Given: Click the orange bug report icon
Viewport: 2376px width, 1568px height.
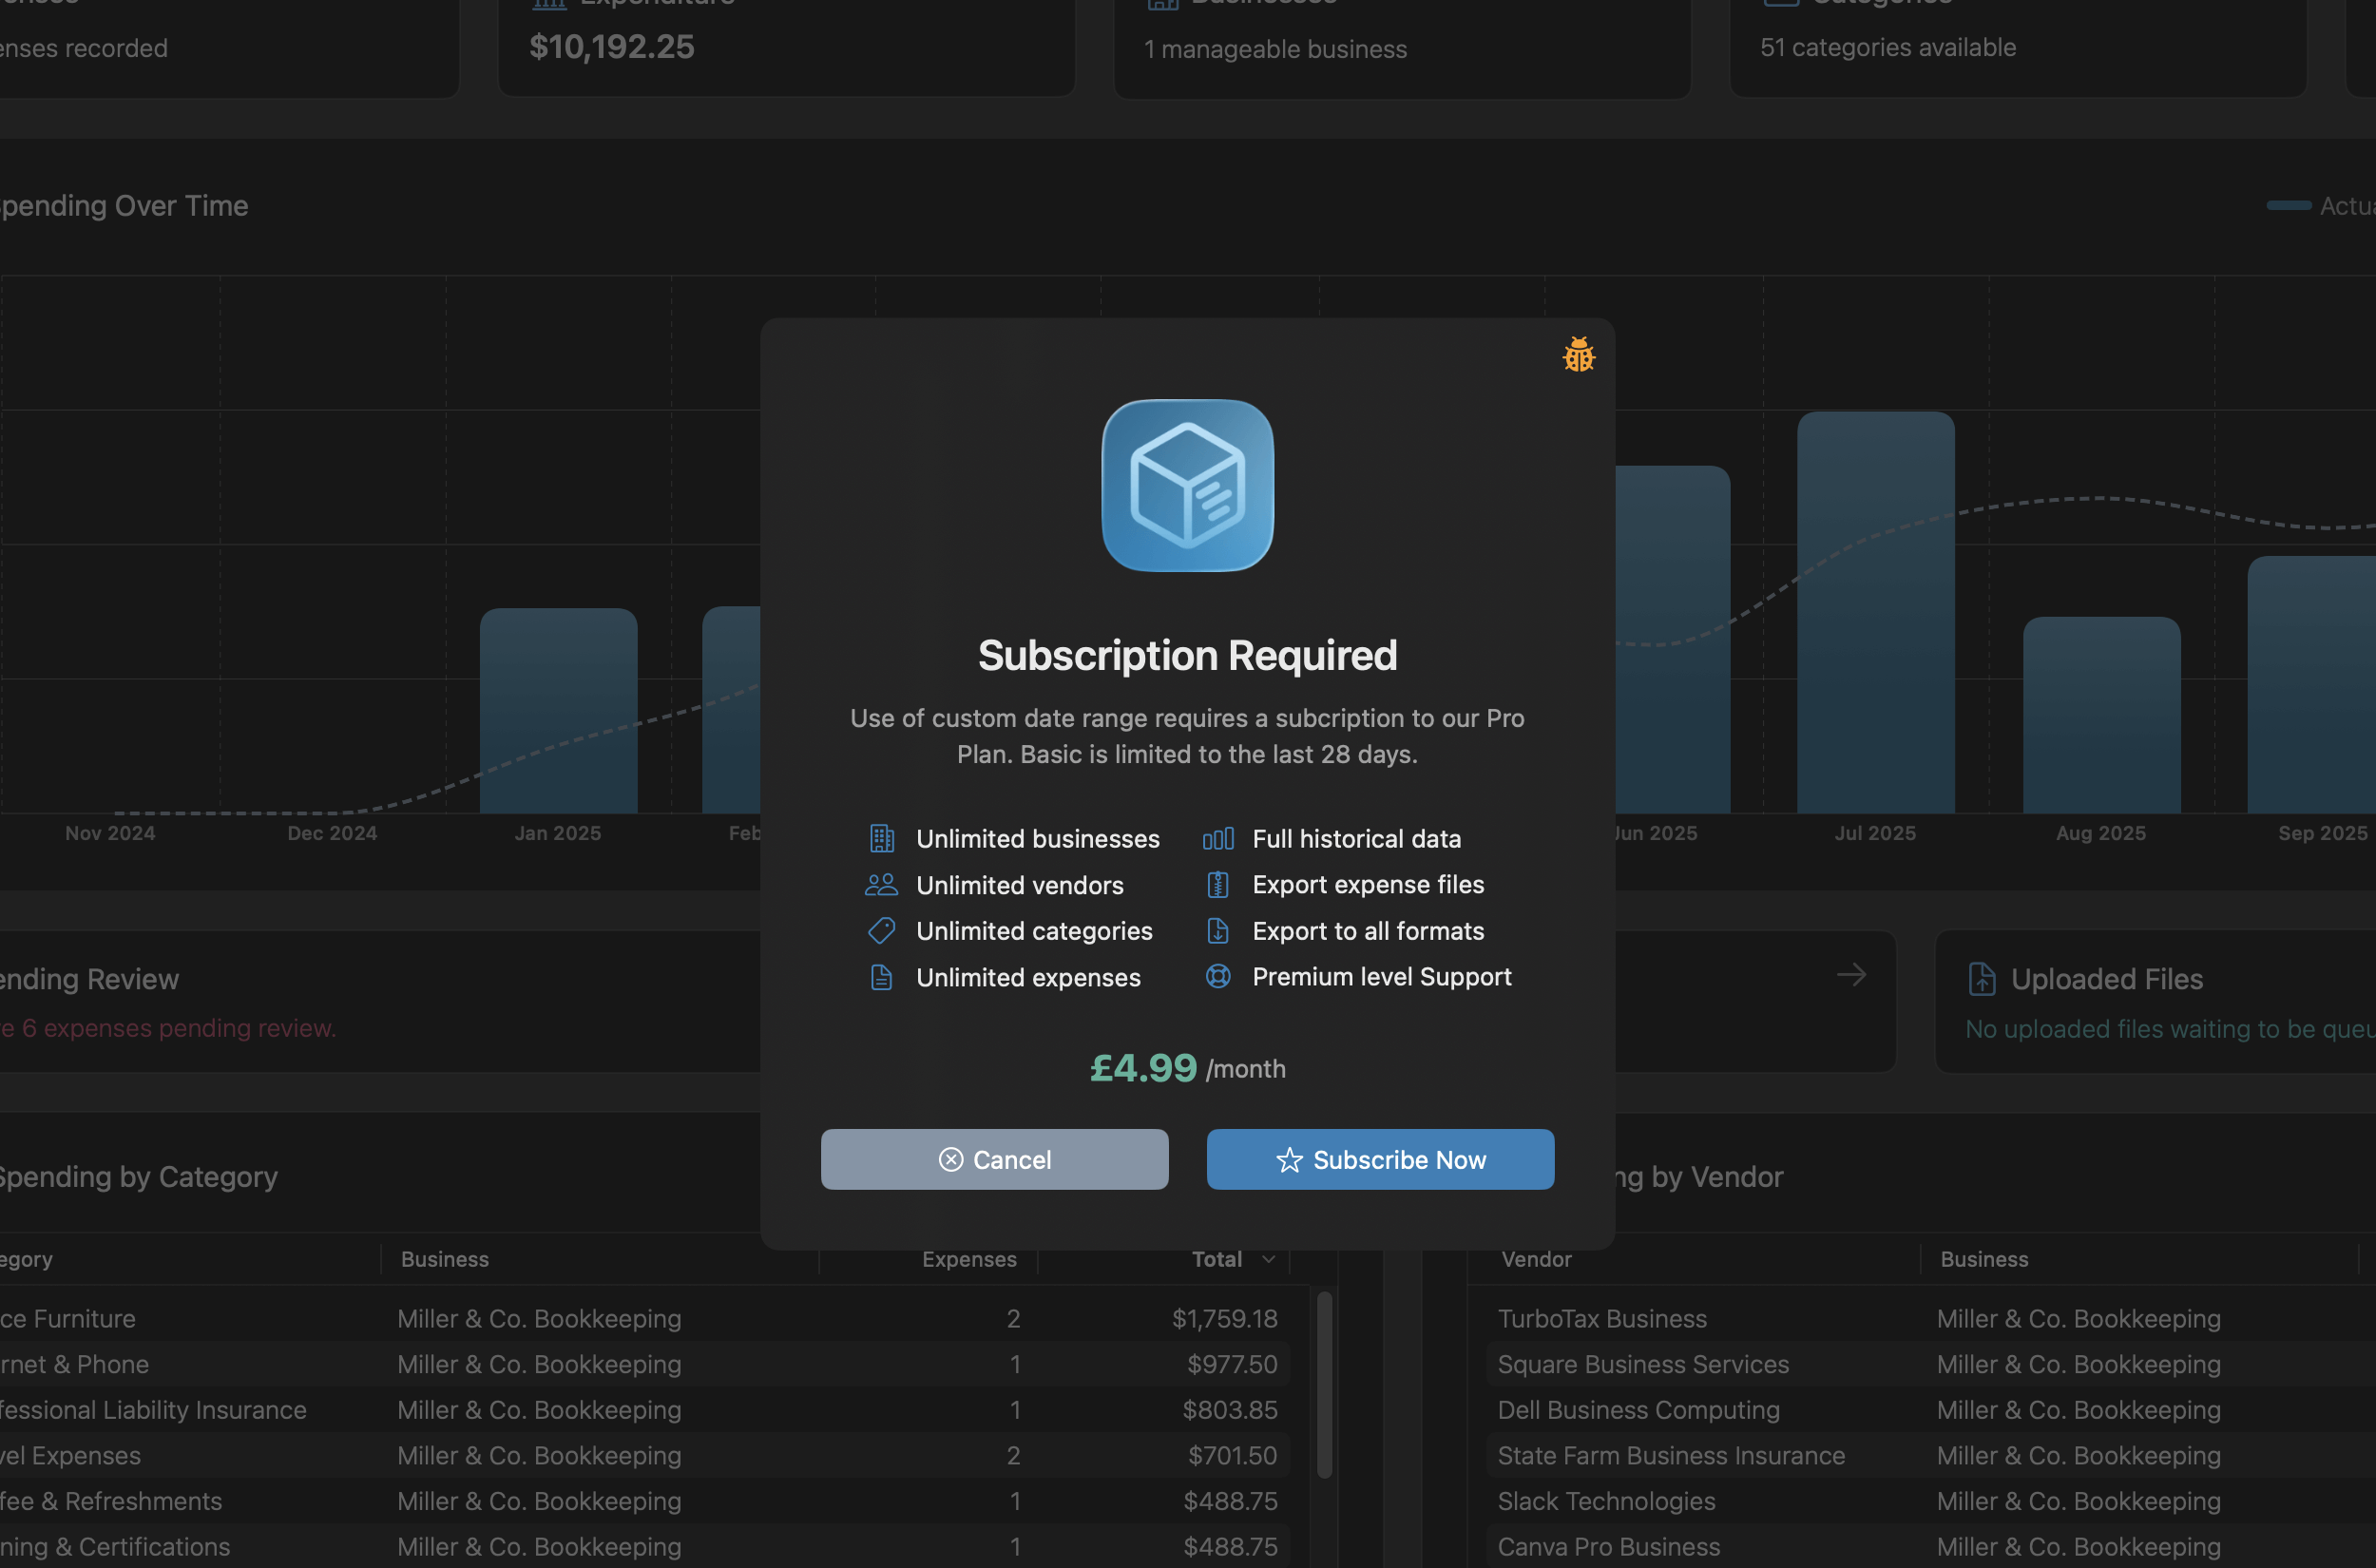Looking at the screenshot, I should 1578,355.
